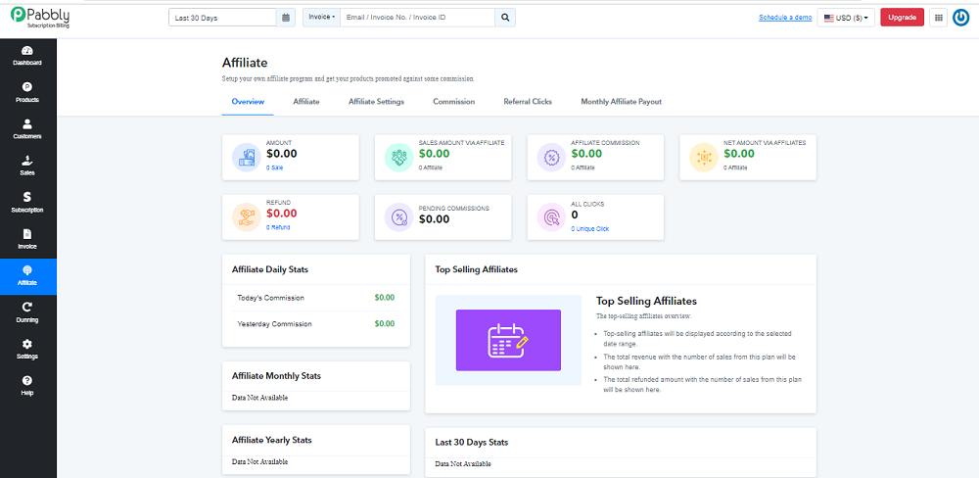979x478 pixels.
Task: Open the Affiliate Settings tab
Action: (377, 101)
